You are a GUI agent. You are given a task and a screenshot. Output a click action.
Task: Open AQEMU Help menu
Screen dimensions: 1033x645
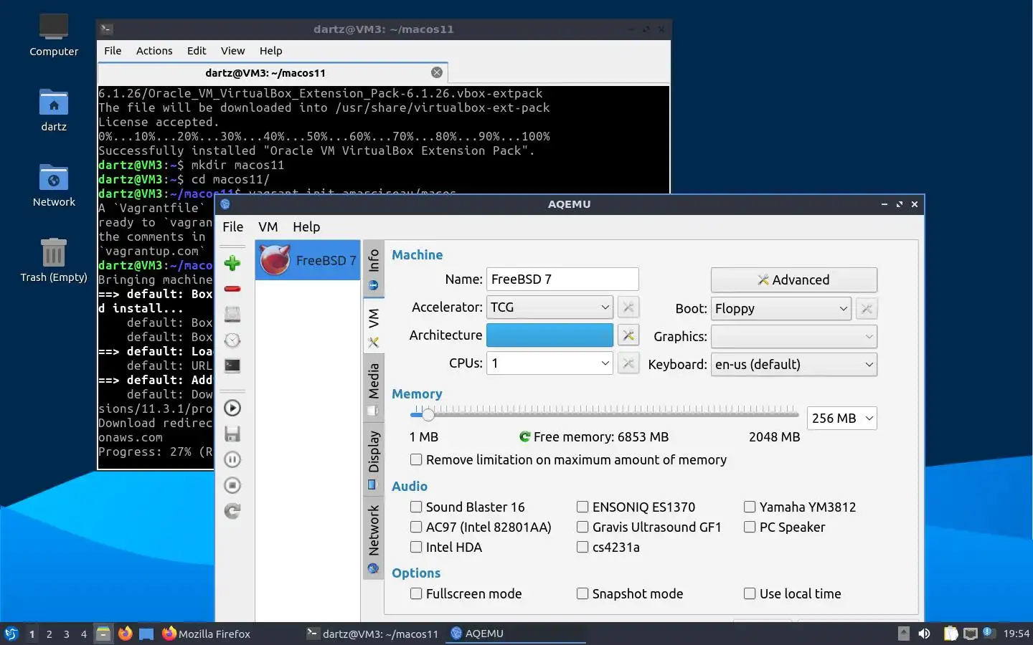point(306,226)
